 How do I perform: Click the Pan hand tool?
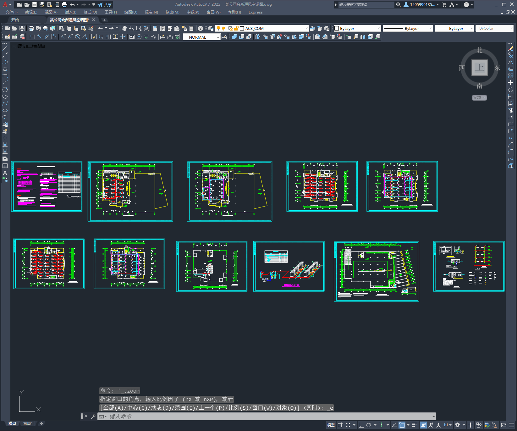coord(124,28)
